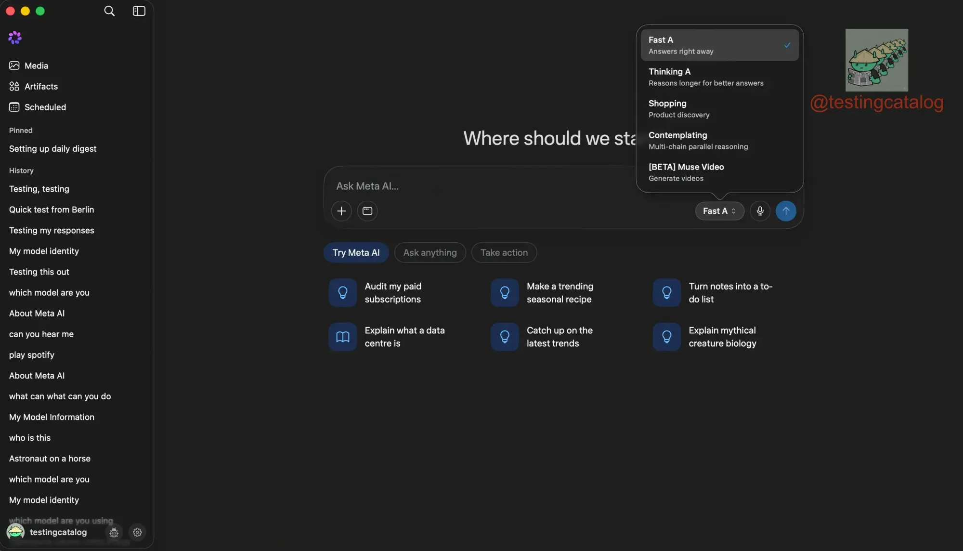Switch to Take action tab

504,252
